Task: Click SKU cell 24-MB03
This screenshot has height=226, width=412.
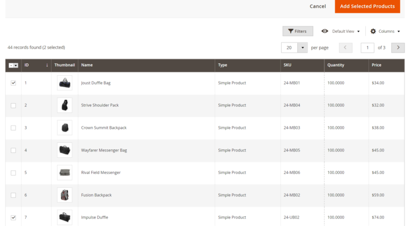Action: tap(292, 128)
